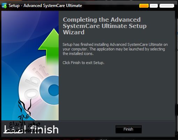Click the Finish button to exit Setup
This screenshot has width=178, height=140.
[x=128, y=129]
